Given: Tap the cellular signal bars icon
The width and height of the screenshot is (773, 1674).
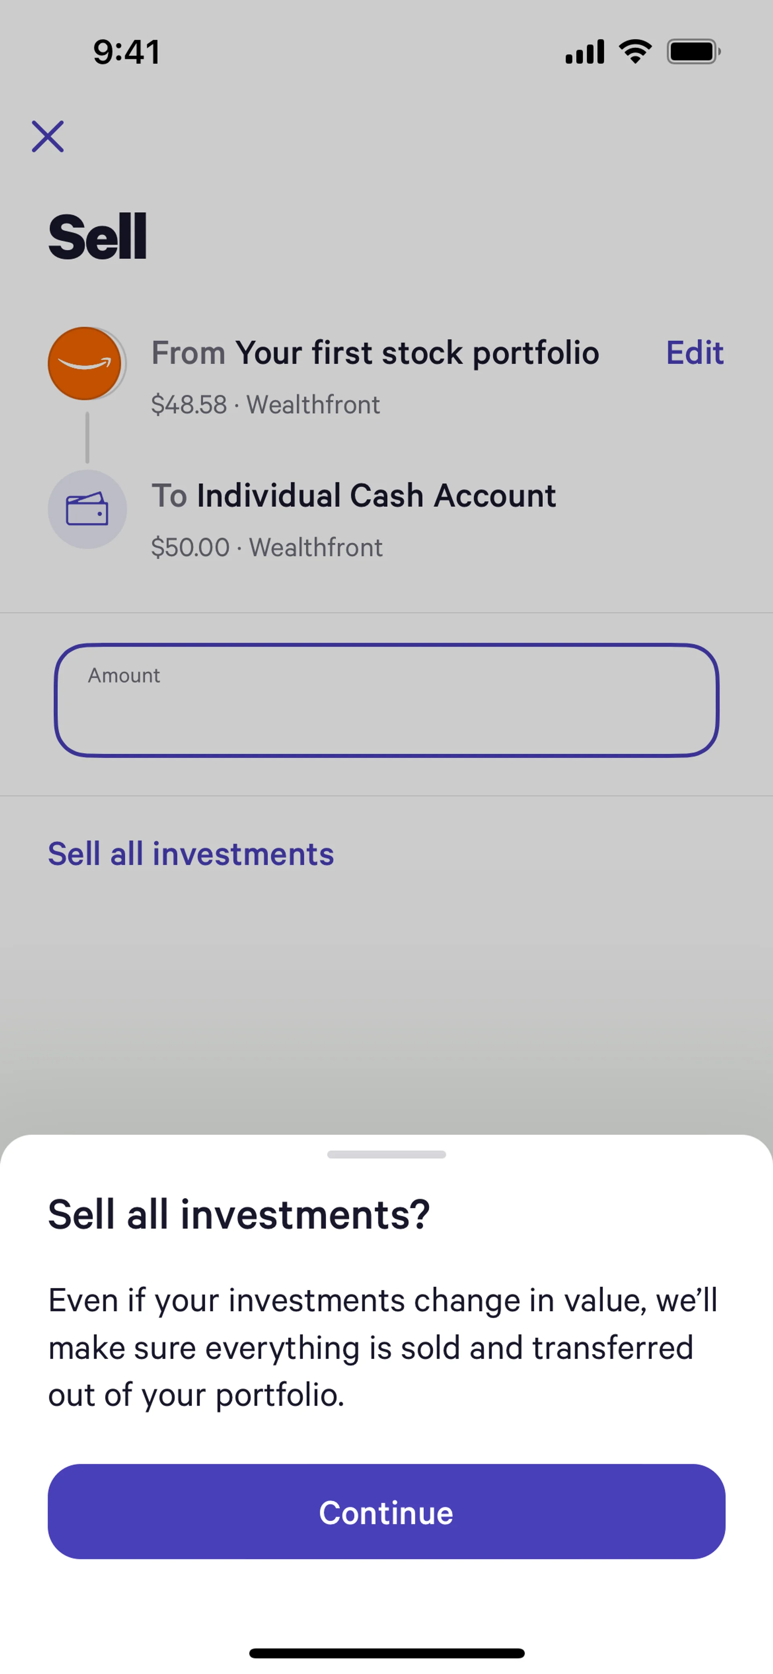Looking at the screenshot, I should [585, 52].
